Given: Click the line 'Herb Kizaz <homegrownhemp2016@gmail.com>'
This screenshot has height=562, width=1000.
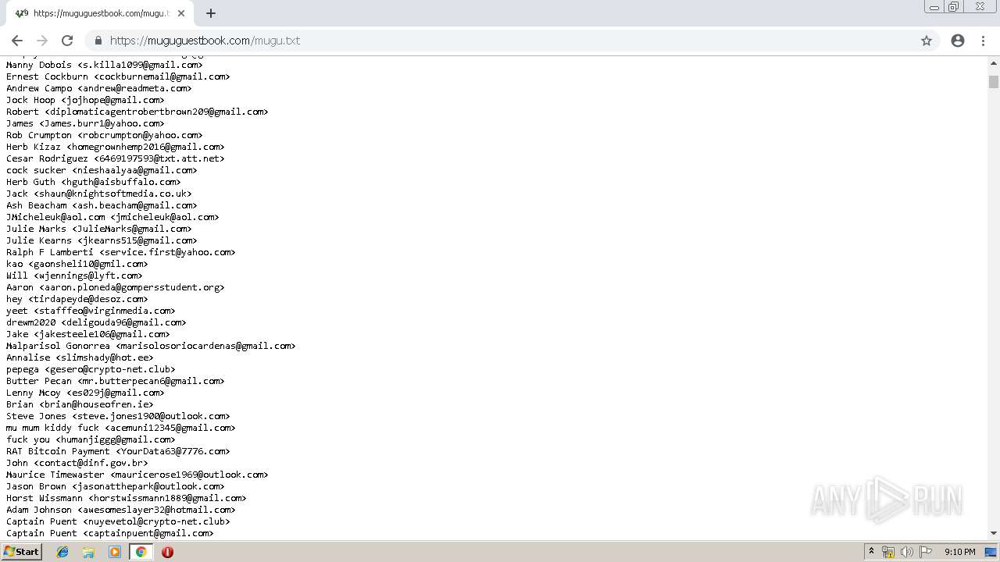Looking at the screenshot, I should point(115,147).
